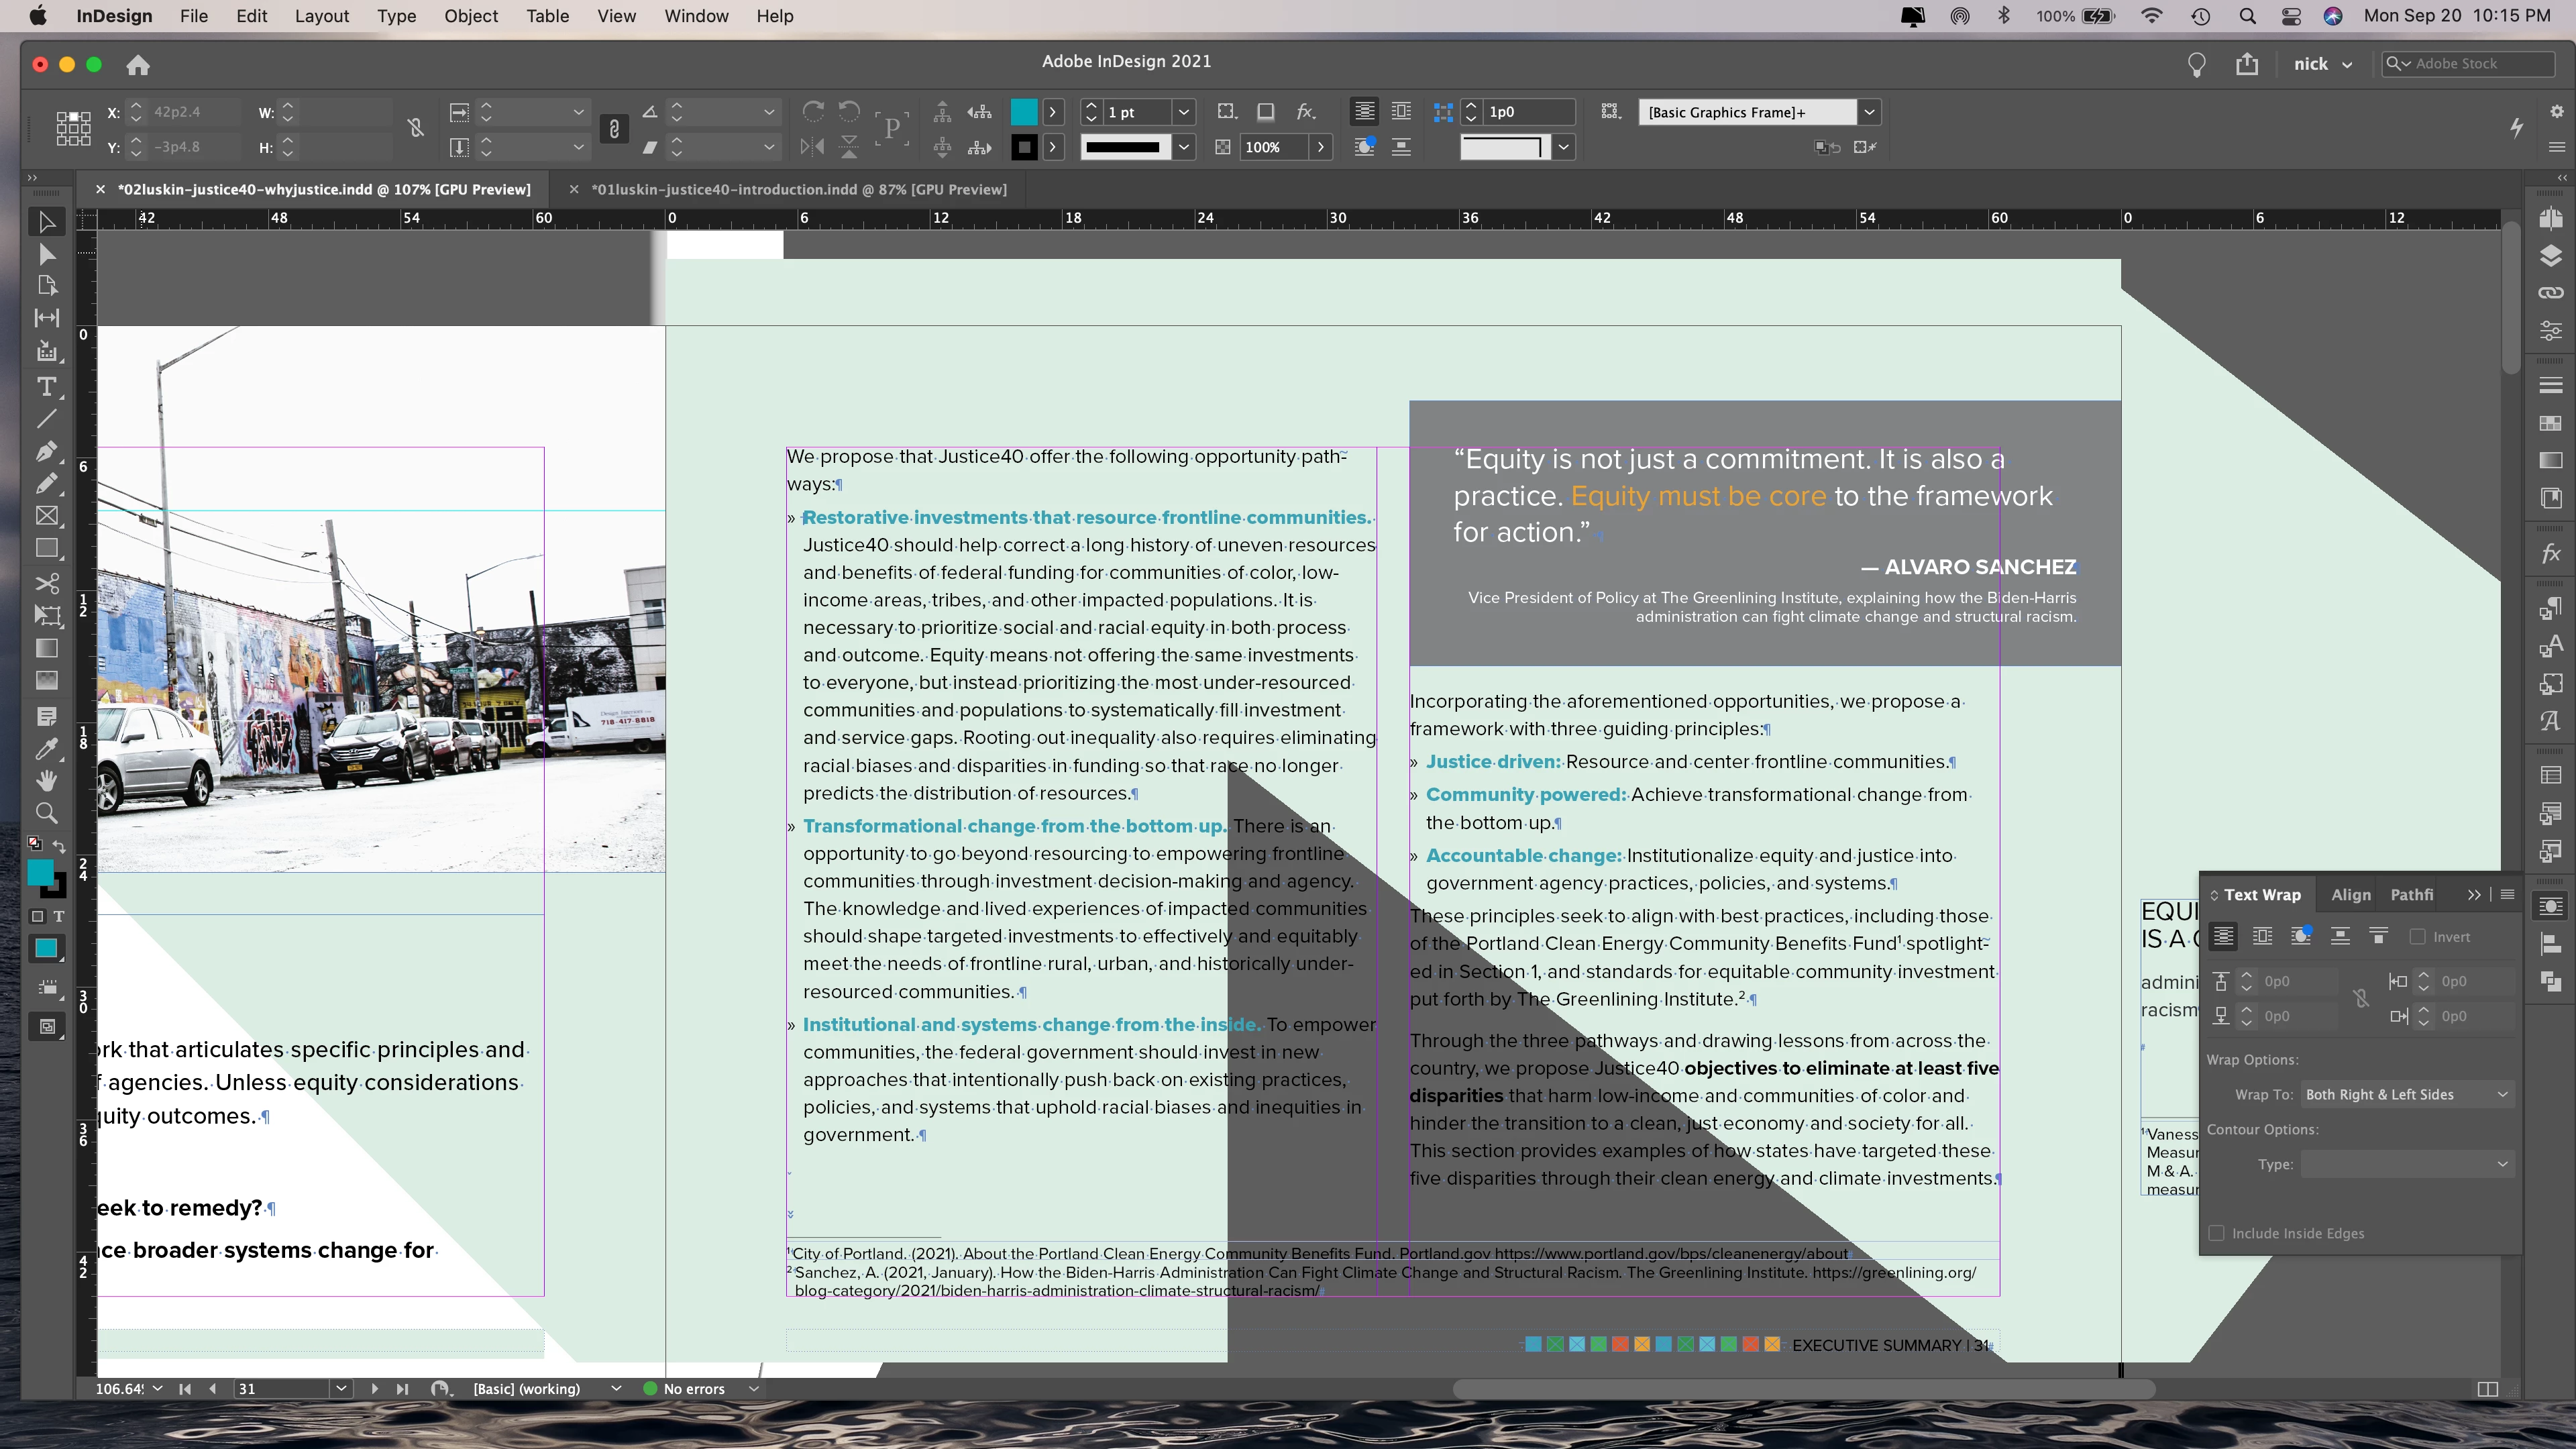Screen dimensions: 2576x1449
Task: Choose the Zoom tool magnifier
Action: [x=46, y=813]
